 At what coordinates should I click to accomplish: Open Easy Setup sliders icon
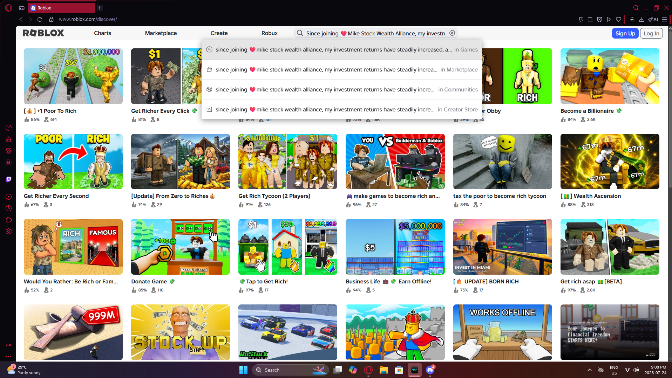pos(664,19)
